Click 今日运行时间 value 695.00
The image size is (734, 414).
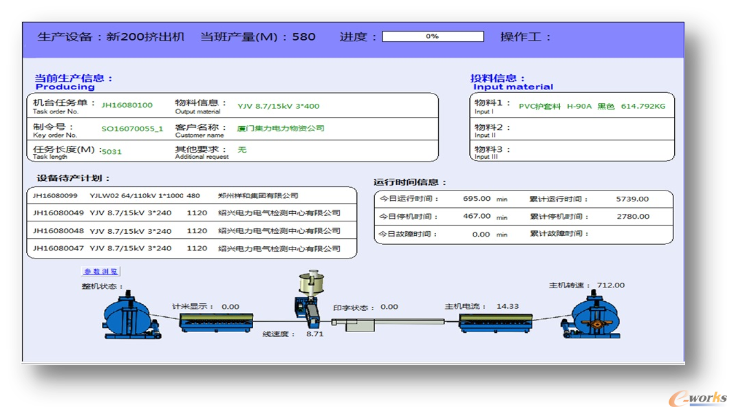(x=477, y=198)
